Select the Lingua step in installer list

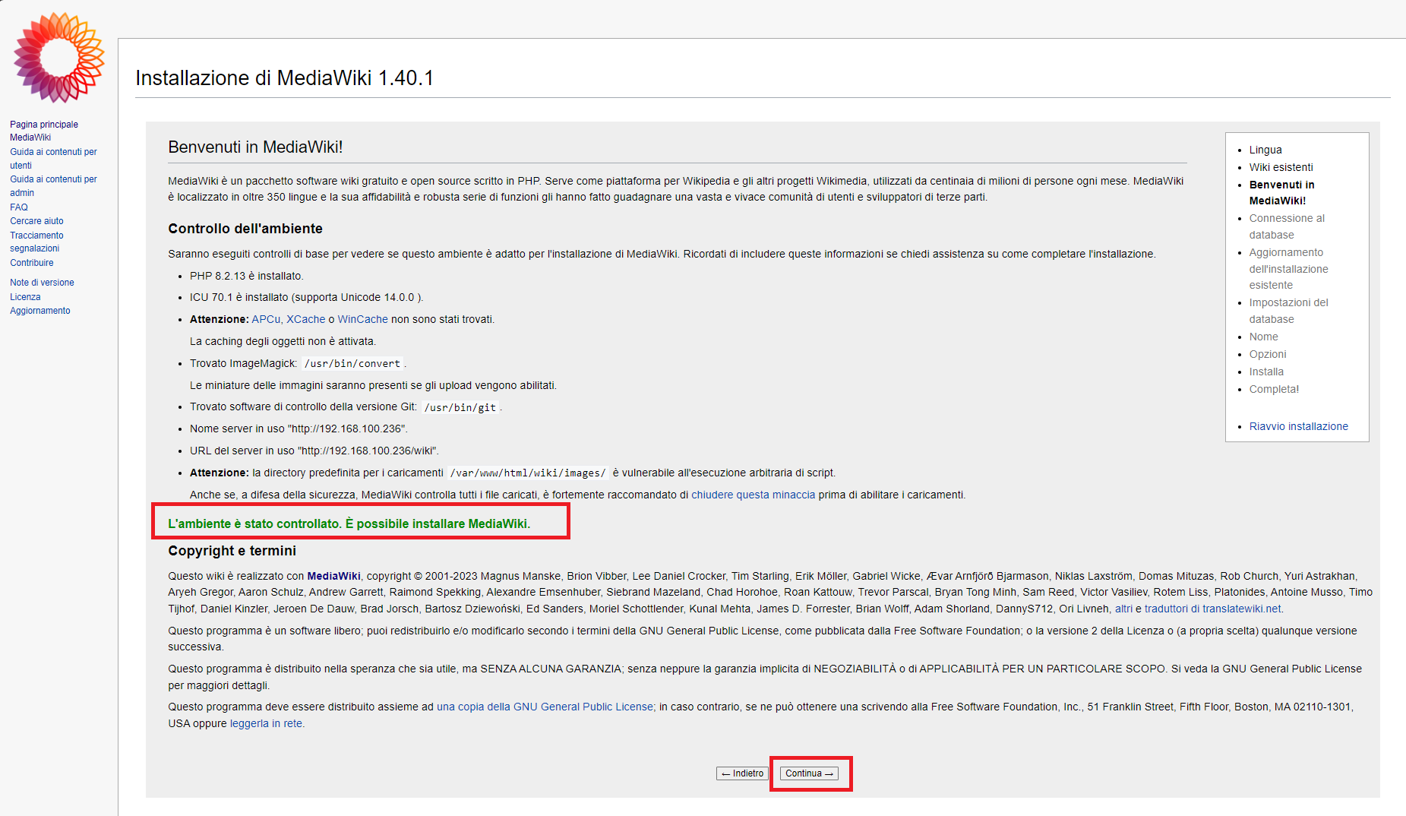point(1265,150)
